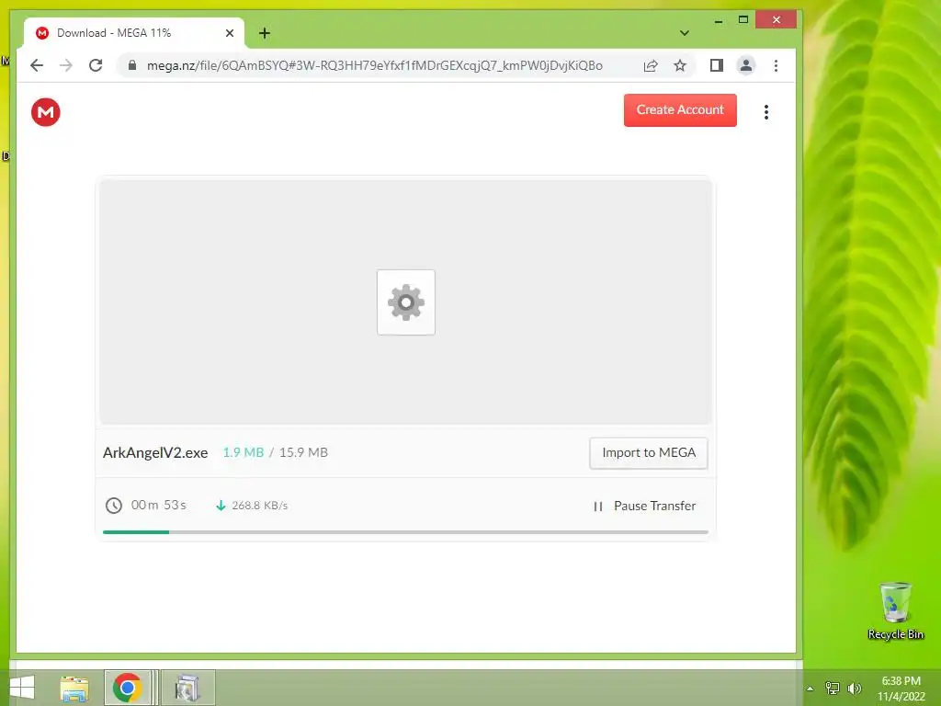Minimize the Chrome window
Screen dimensions: 941x706
(719, 20)
